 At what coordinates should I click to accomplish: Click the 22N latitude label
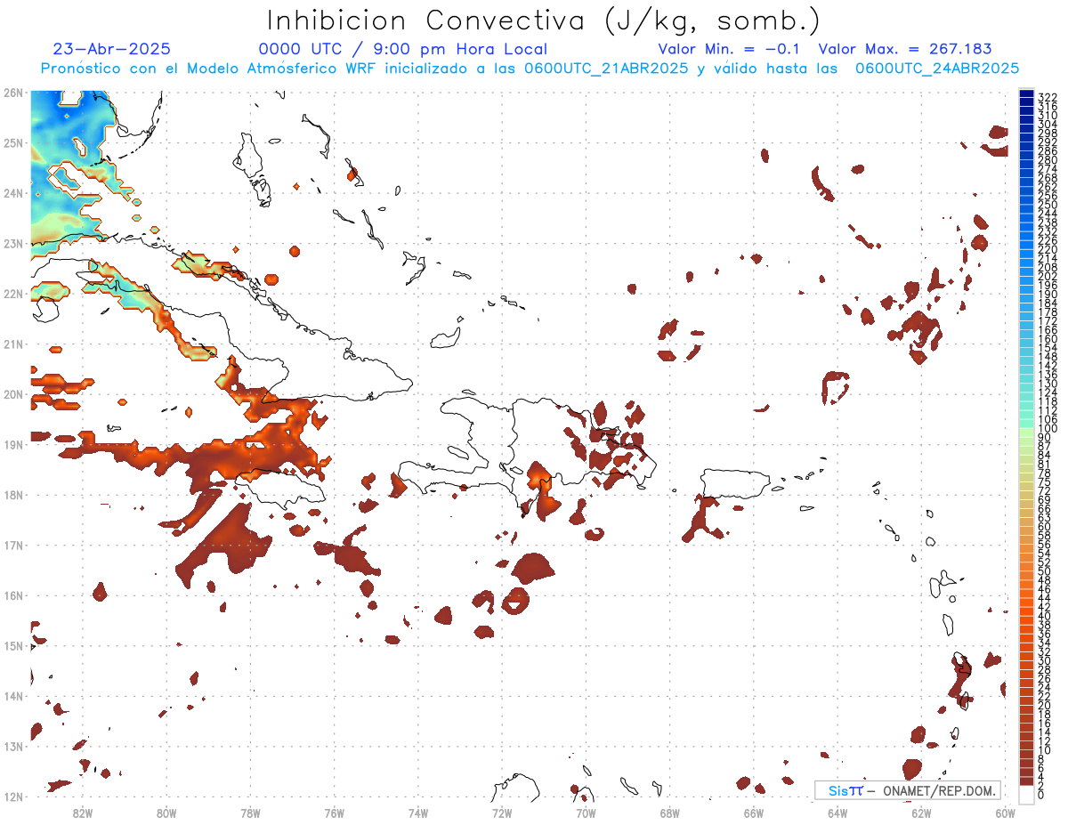tap(12, 294)
